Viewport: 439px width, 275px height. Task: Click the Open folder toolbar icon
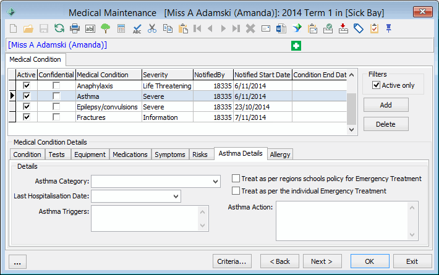click(28, 28)
